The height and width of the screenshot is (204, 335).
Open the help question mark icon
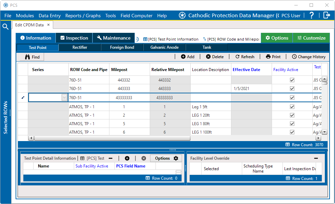pos(312,15)
